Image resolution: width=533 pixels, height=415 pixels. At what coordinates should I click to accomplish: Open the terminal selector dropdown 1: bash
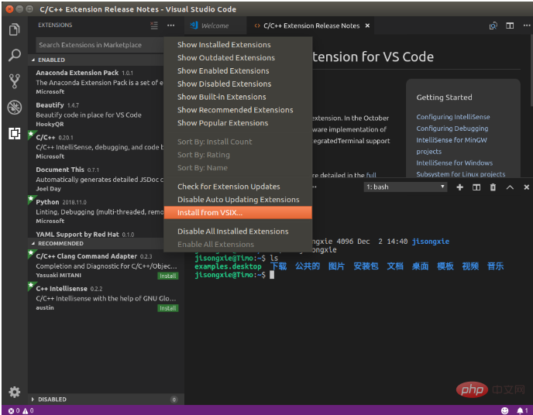click(x=405, y=187)
